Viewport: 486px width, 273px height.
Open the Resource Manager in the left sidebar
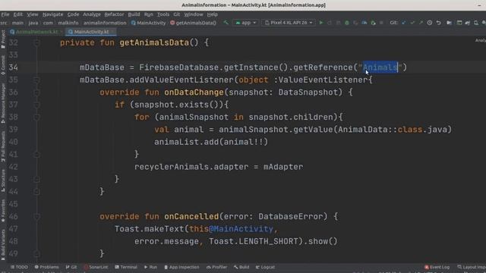pyautogui.click(x=3, y=104)
